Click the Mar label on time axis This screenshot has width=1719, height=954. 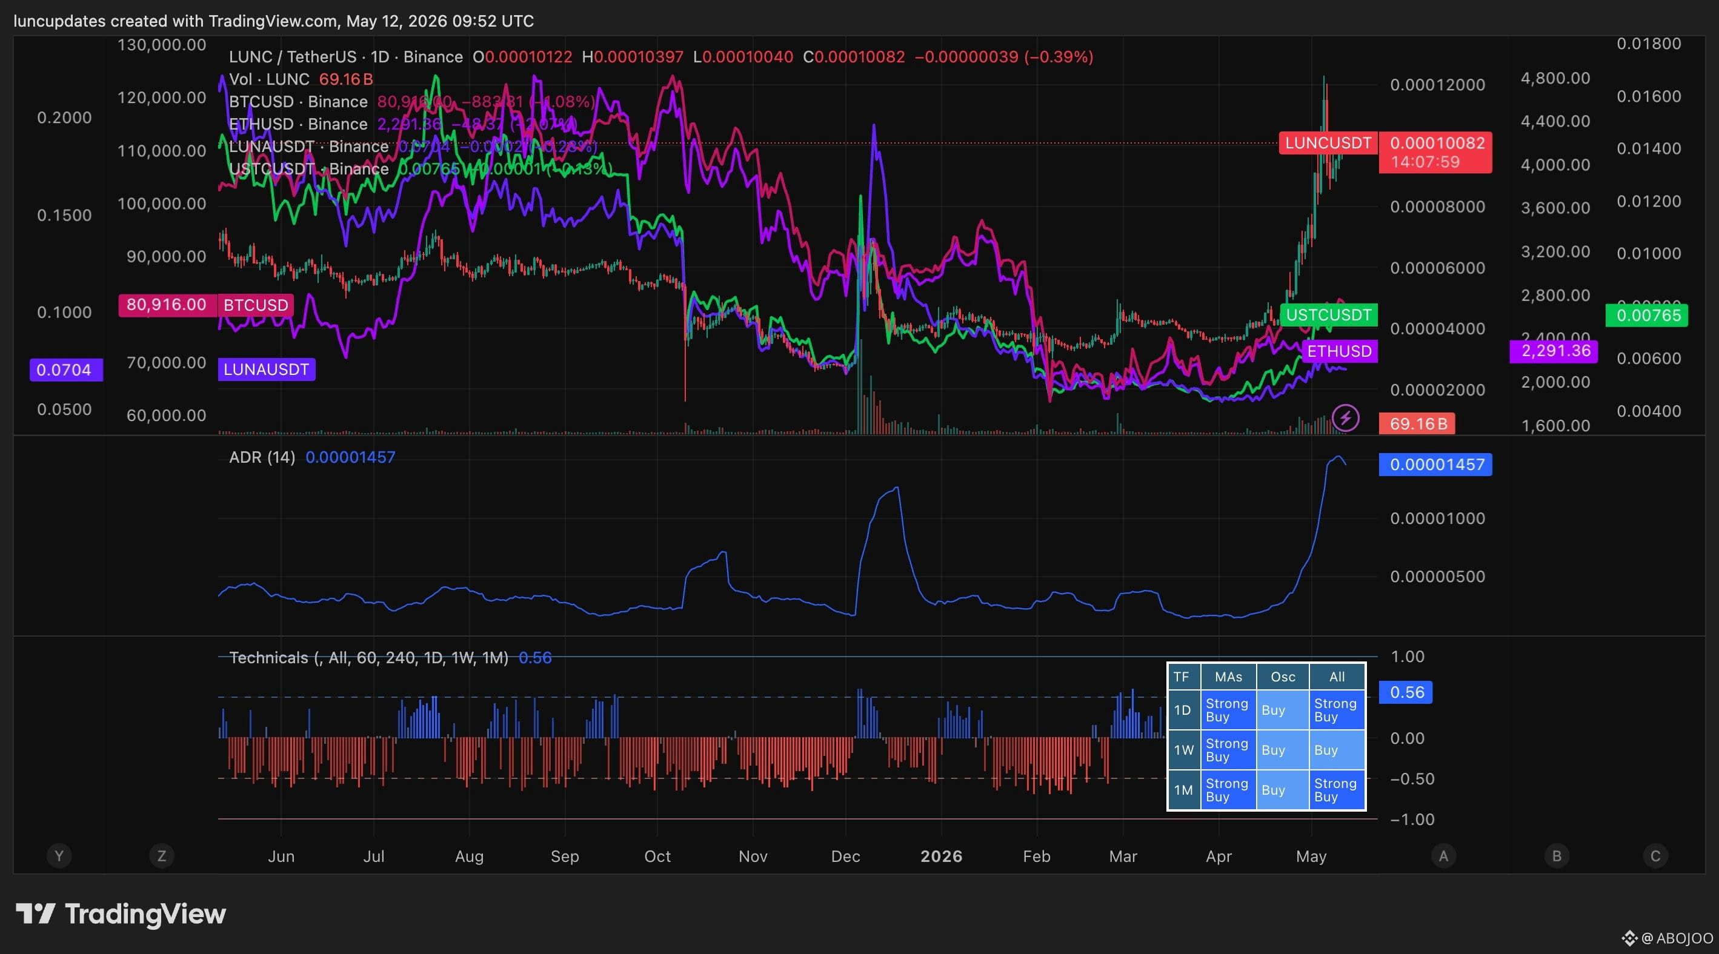click(1123, 856)
